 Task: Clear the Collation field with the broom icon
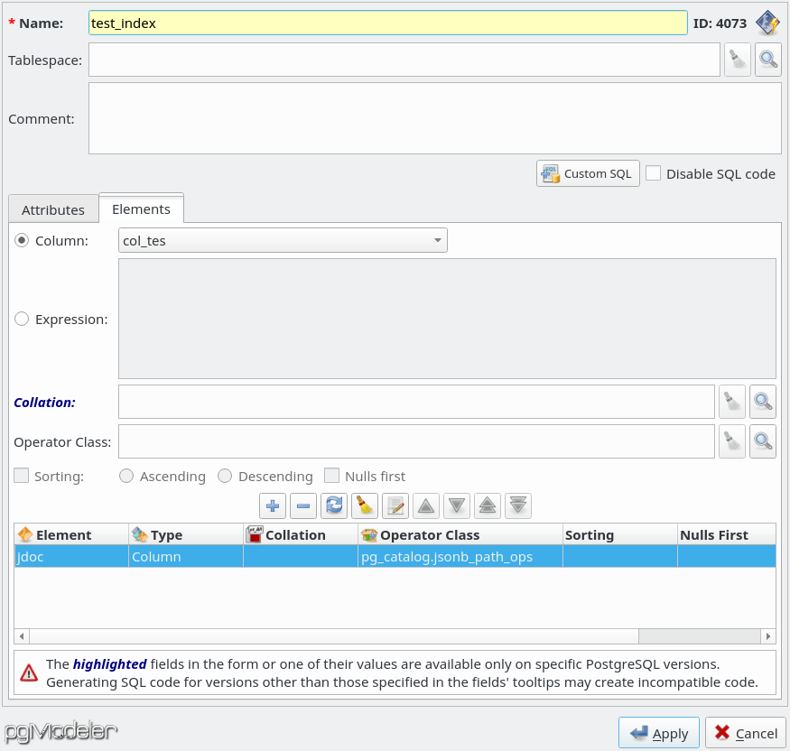pyautogui.click(x=732, y=402)
